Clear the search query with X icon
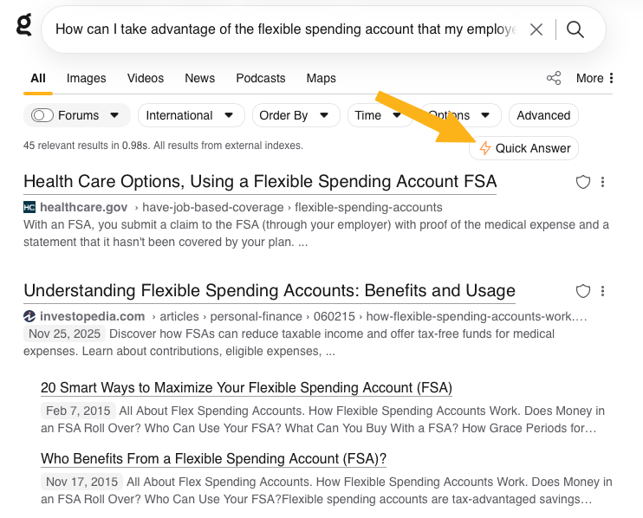This screenshot has height=518, width=643. [536, 29]
